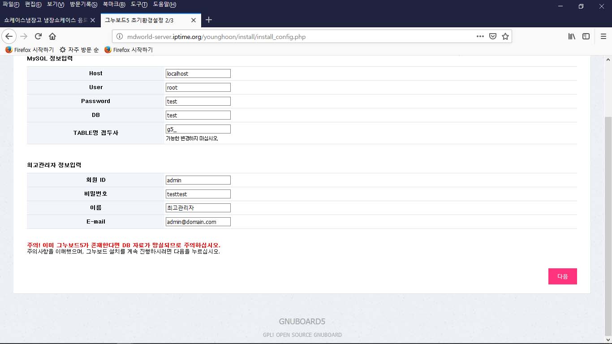This screenshot has width=612, height=344.
Task: Click the pink 다음 button
Action: tap(562, 276)
